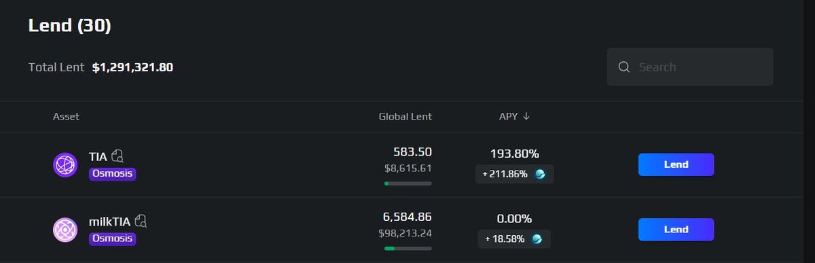
Task: Click the milkTIA global lent progress bar
Action: click(x=408, y=249)
